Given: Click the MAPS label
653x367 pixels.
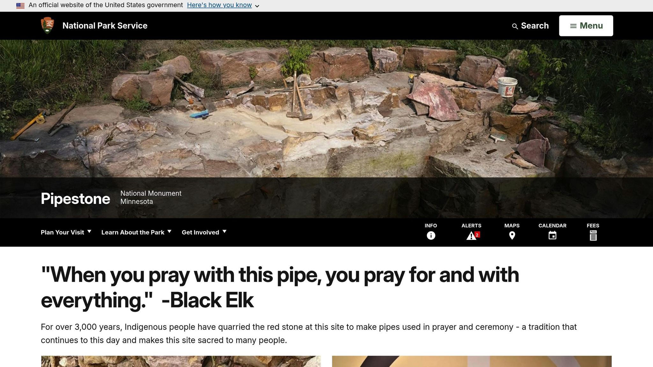Looking at the screenshot, I should tap(512, 226).
